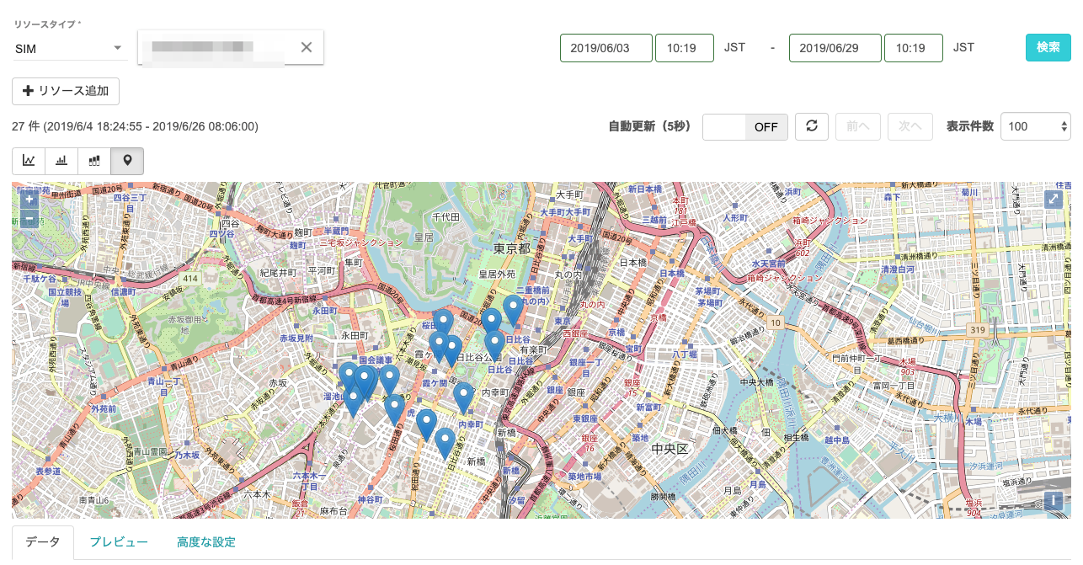Switch to the bar chart view
This screenshot has width=1083, height=565.
[61, 161]
